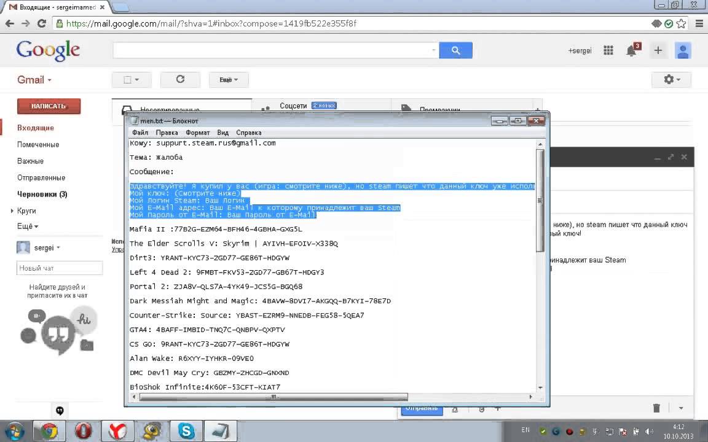Click the Notepad horizontal scrollbar thumb
Viewport: 708px width, 442px height.
click(x=273, y=397)
